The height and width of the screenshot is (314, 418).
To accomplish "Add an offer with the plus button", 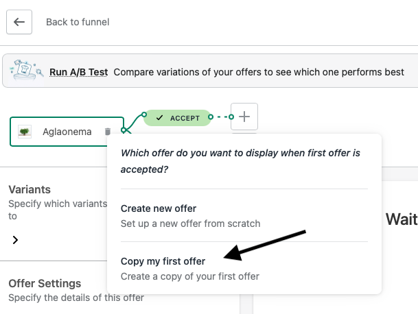I will [x=244, y=117].
